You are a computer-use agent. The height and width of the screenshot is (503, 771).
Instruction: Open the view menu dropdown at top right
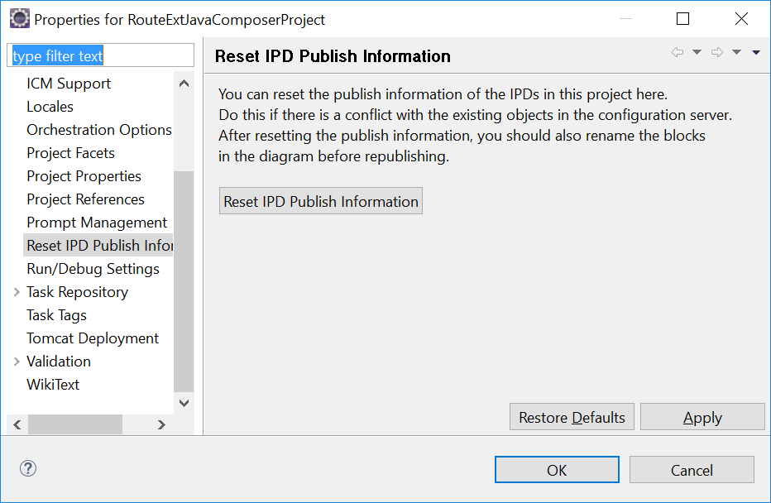tap(754, 51)
